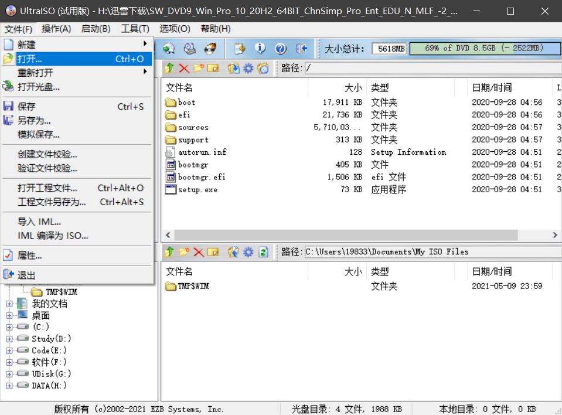Create new folder in local pane toolbar
Screen dimensions: 562x415
click(x=184, y=252)
